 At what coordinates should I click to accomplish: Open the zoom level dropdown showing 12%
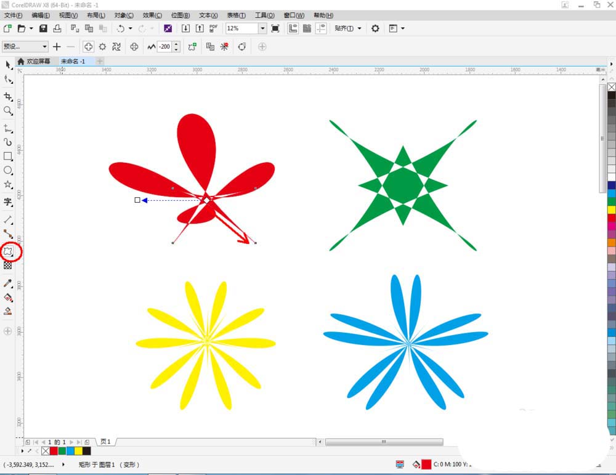262,28
